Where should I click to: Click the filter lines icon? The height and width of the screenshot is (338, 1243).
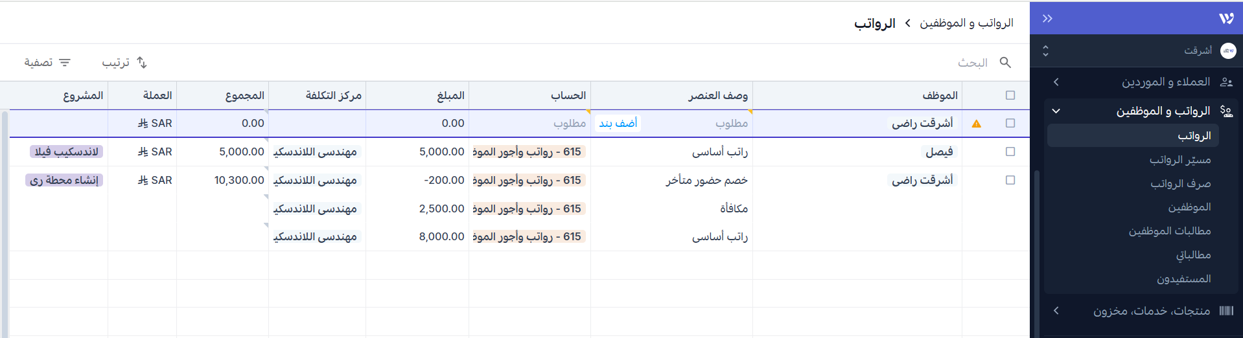pos(65,62)
